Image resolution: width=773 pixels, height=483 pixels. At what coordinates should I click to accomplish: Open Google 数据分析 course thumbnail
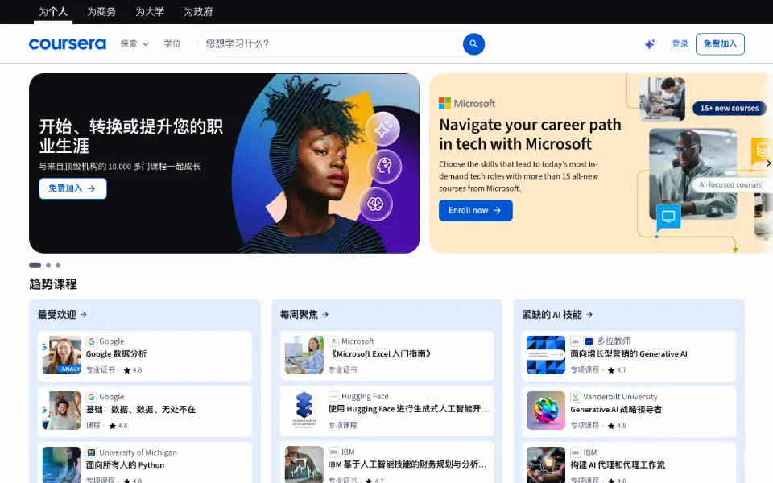[x=62, y=355]
